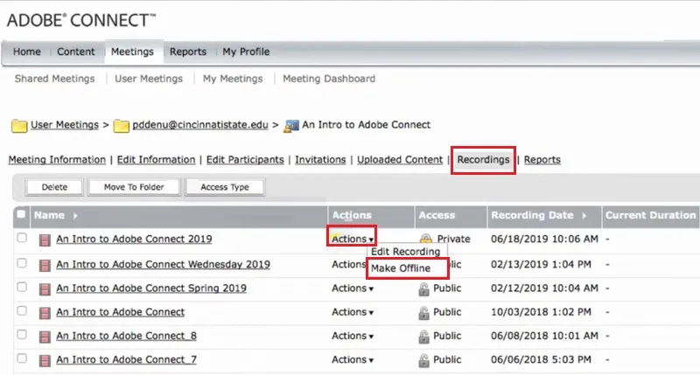Click the Private lock icon in first row

pos(426,239)
